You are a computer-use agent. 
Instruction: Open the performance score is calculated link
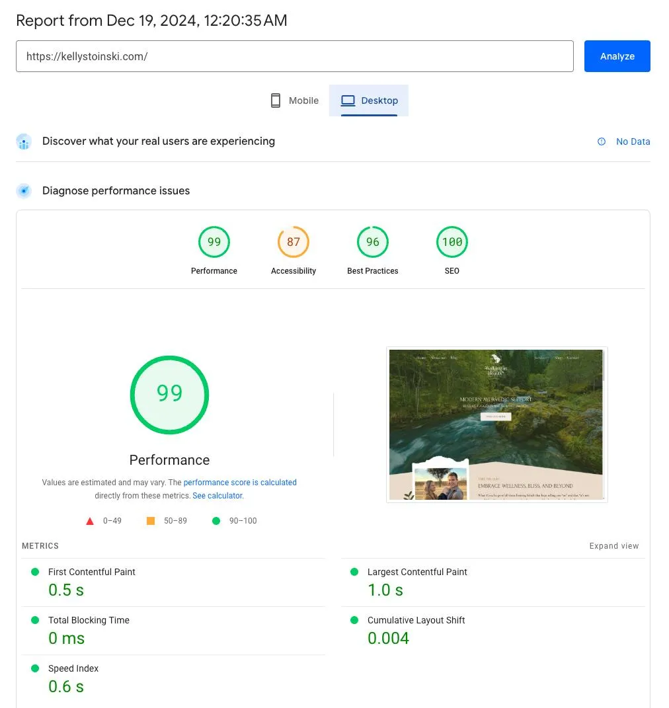pyautogui.click(x=240, y=483)
